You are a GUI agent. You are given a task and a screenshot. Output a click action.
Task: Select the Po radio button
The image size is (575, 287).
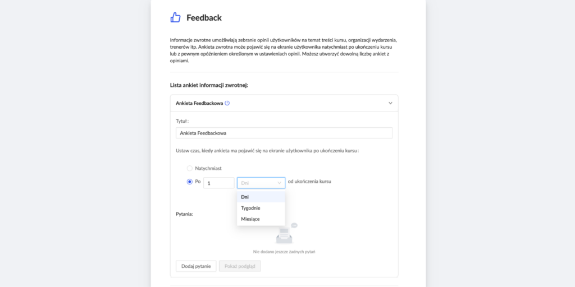190,182
